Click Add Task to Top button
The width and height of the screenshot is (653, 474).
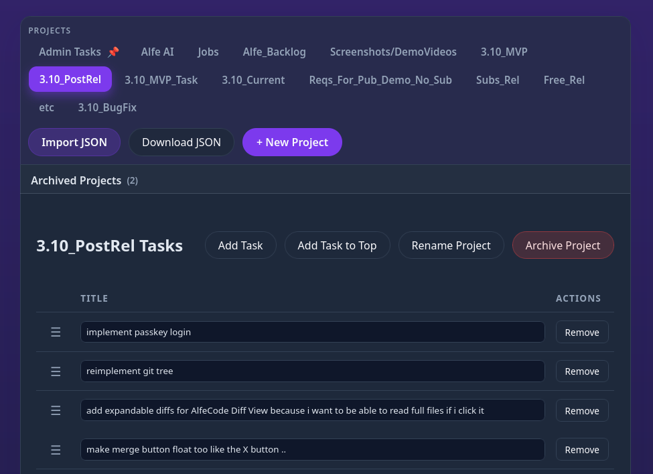337,245
